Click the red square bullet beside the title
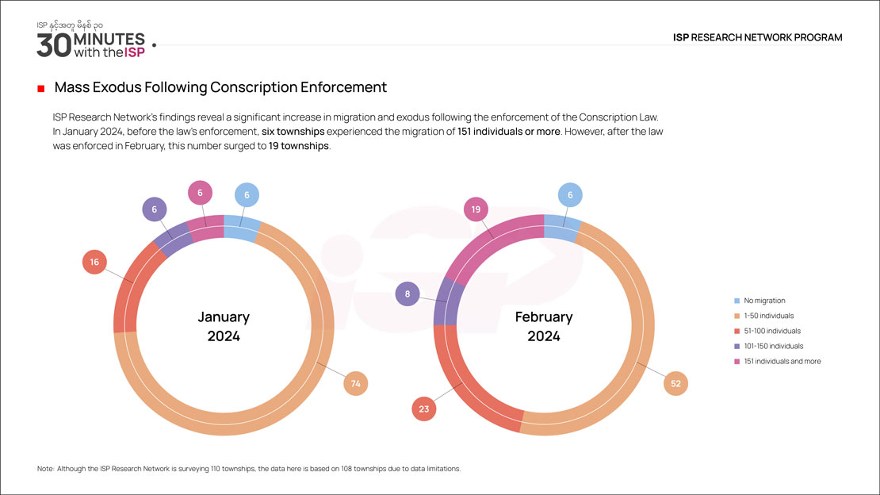Screen dimensions: 880x495 [40, 88]
